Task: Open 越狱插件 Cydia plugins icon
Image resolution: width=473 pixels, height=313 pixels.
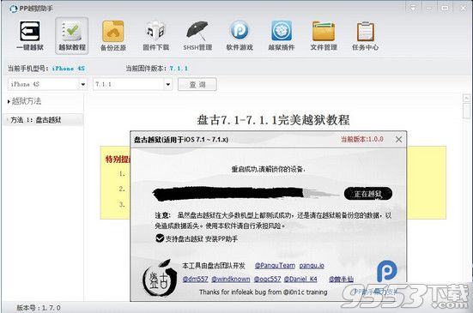Action: [282, 35]
